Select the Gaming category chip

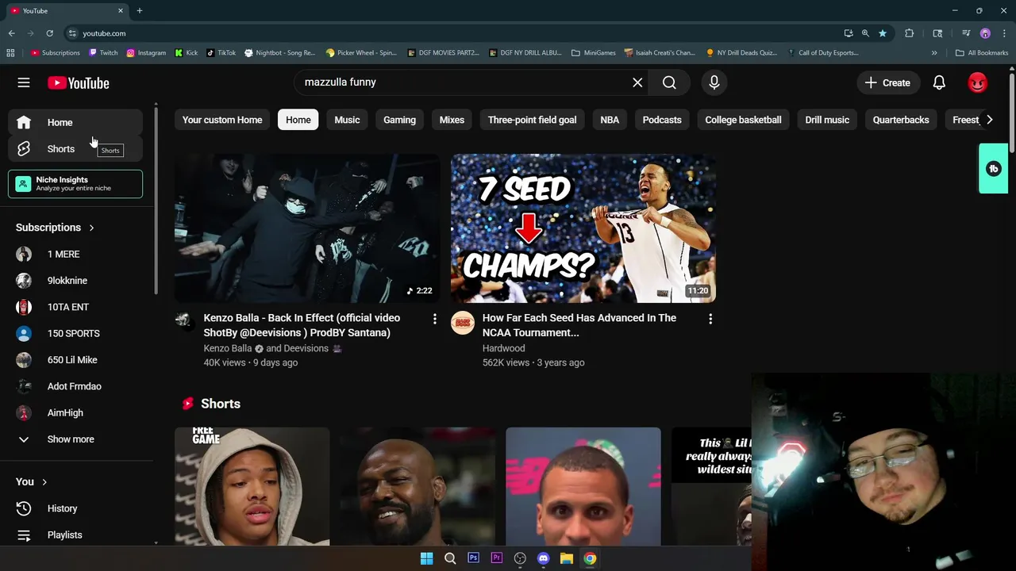399,120
